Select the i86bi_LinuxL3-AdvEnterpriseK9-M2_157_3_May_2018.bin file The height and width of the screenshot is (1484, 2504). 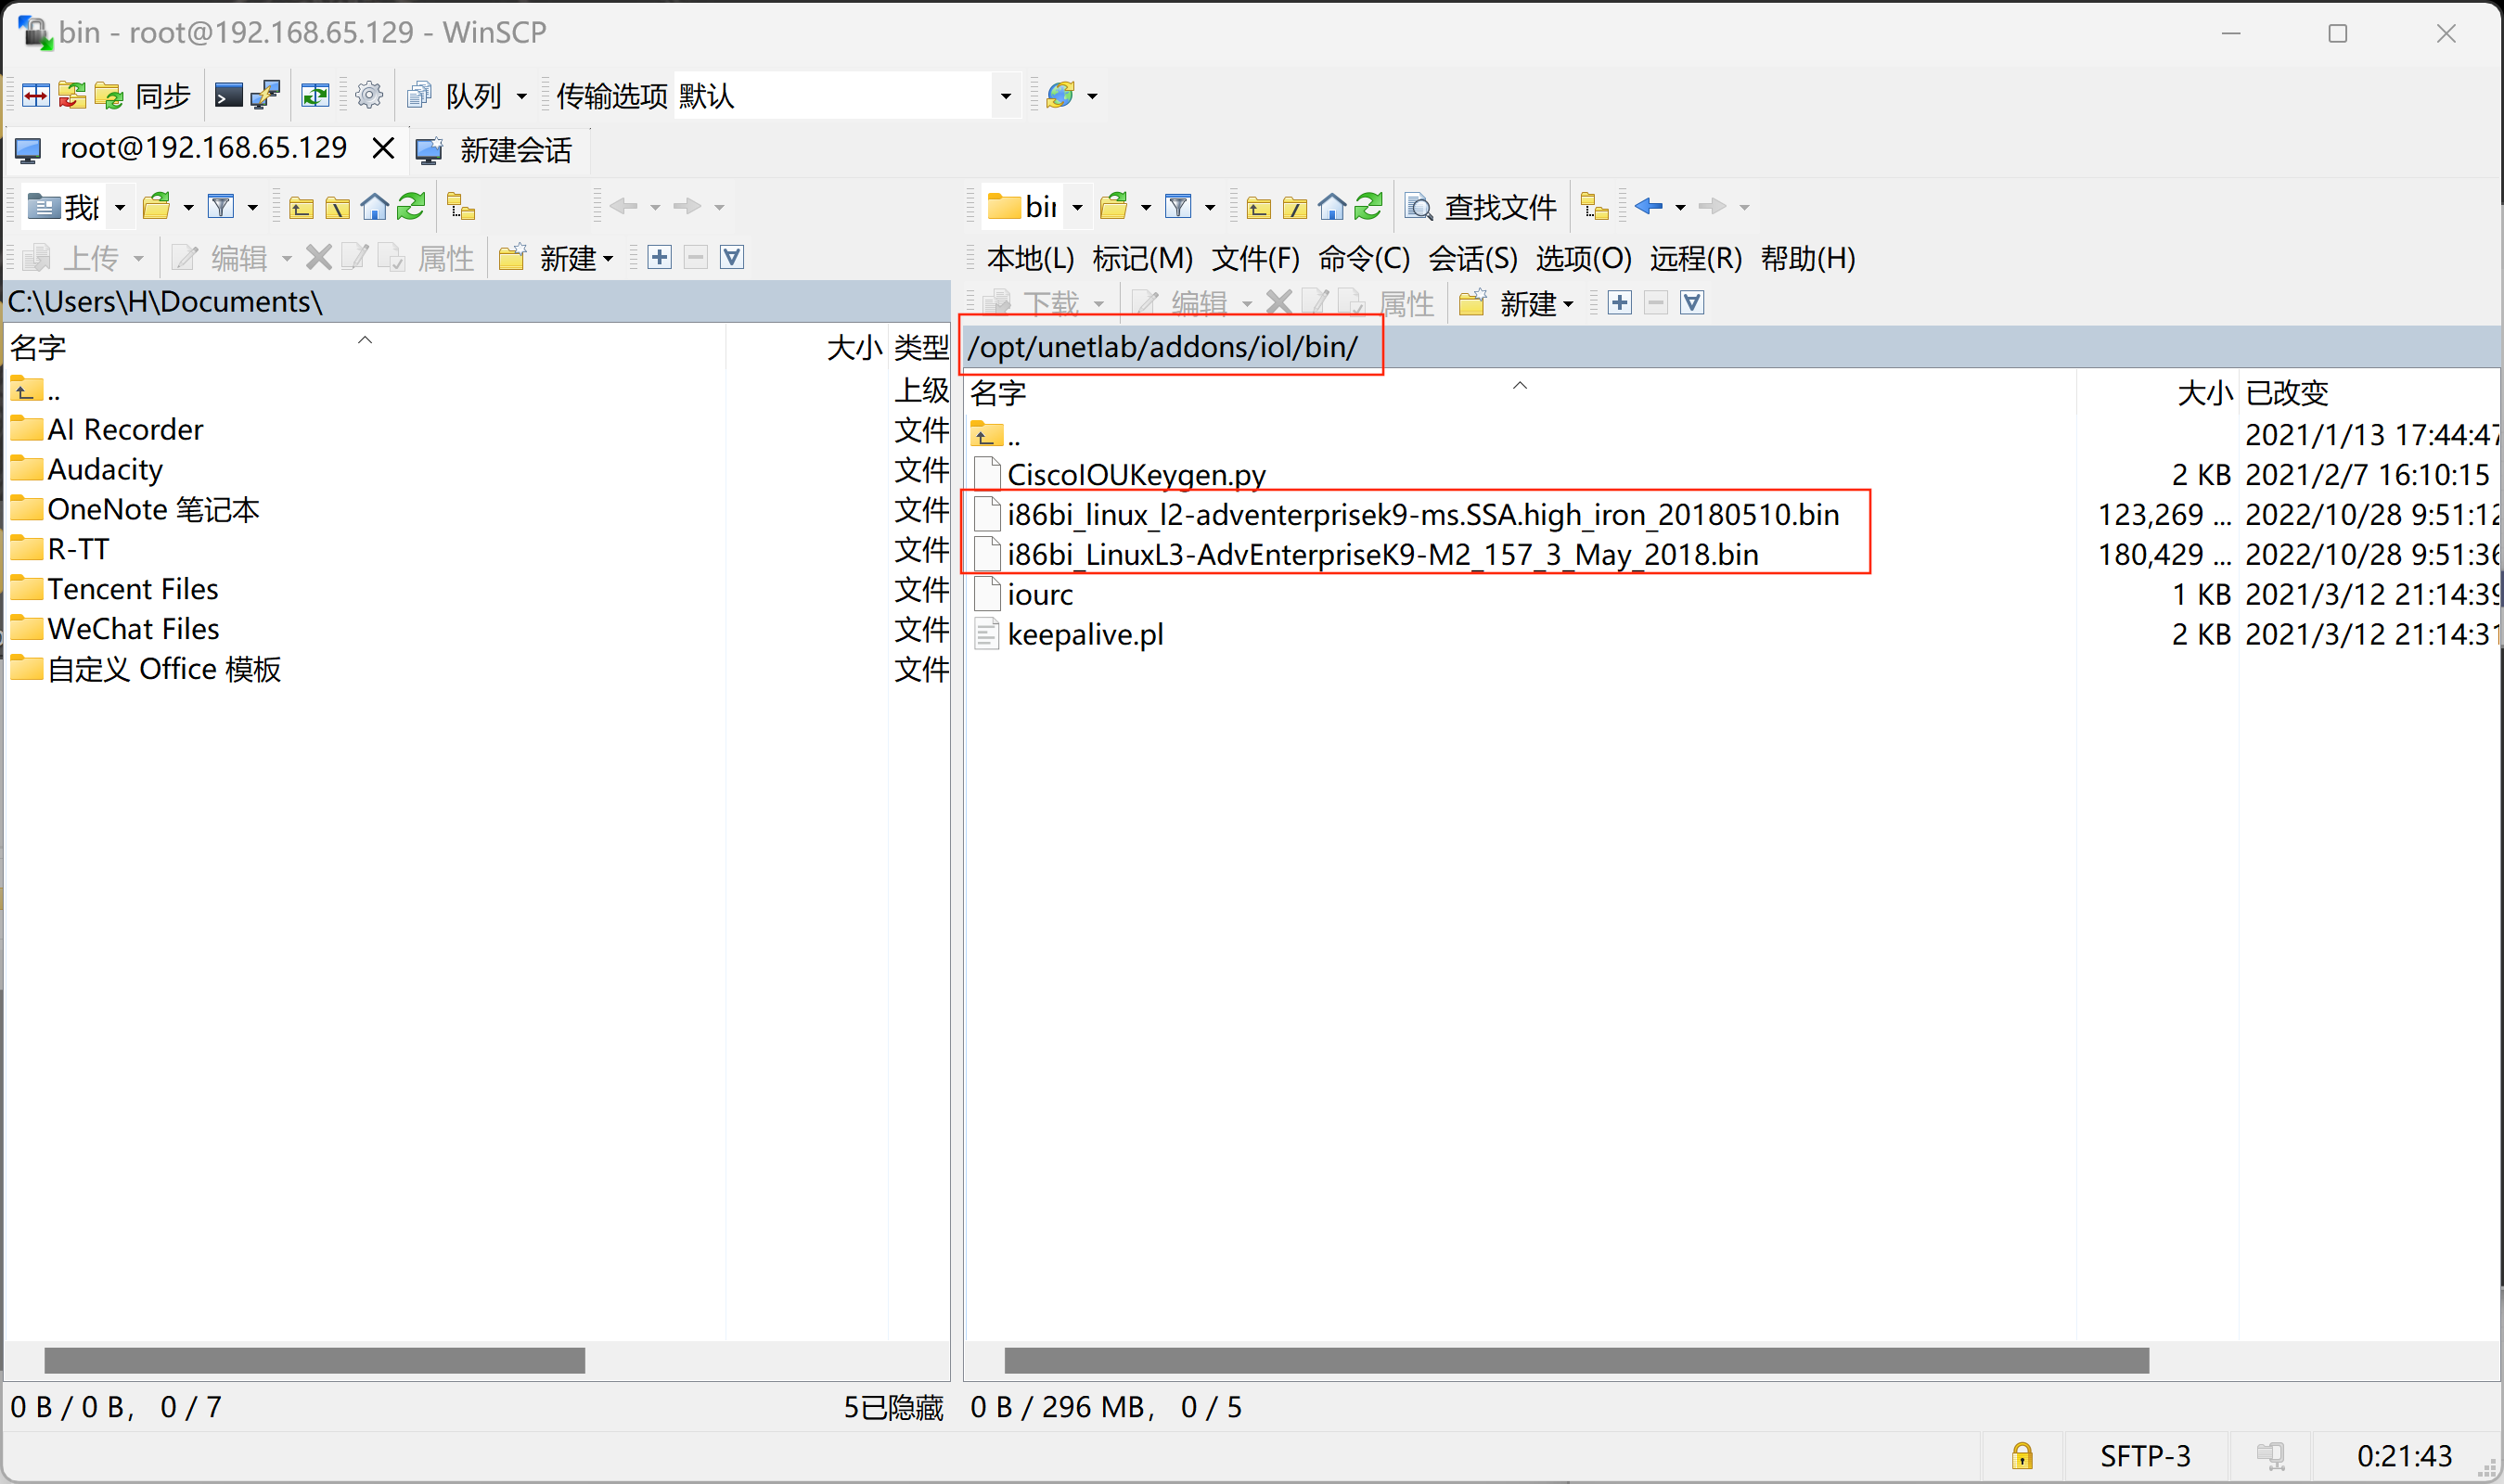[1382, 554]
